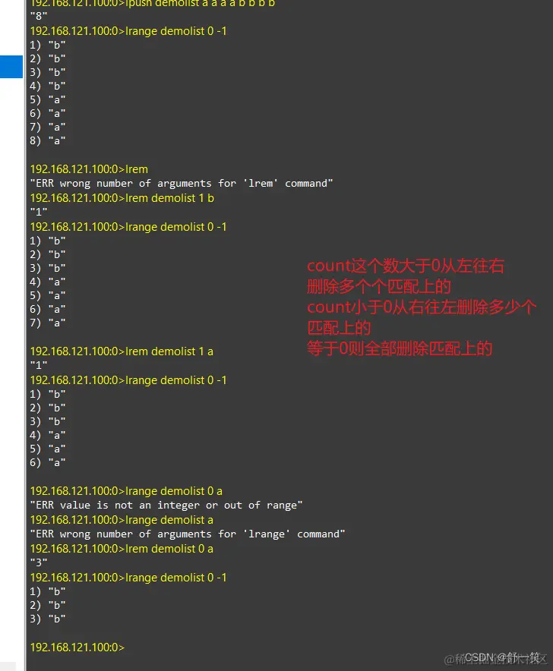Click the result line "8"

point(39,16)
